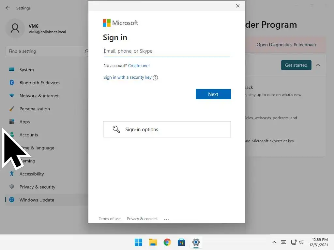Open Accounts in the Settings sidebar

click(29, 135)
